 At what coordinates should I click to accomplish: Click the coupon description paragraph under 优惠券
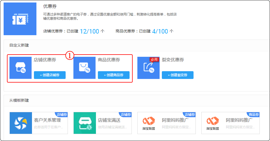click(110, 16)
